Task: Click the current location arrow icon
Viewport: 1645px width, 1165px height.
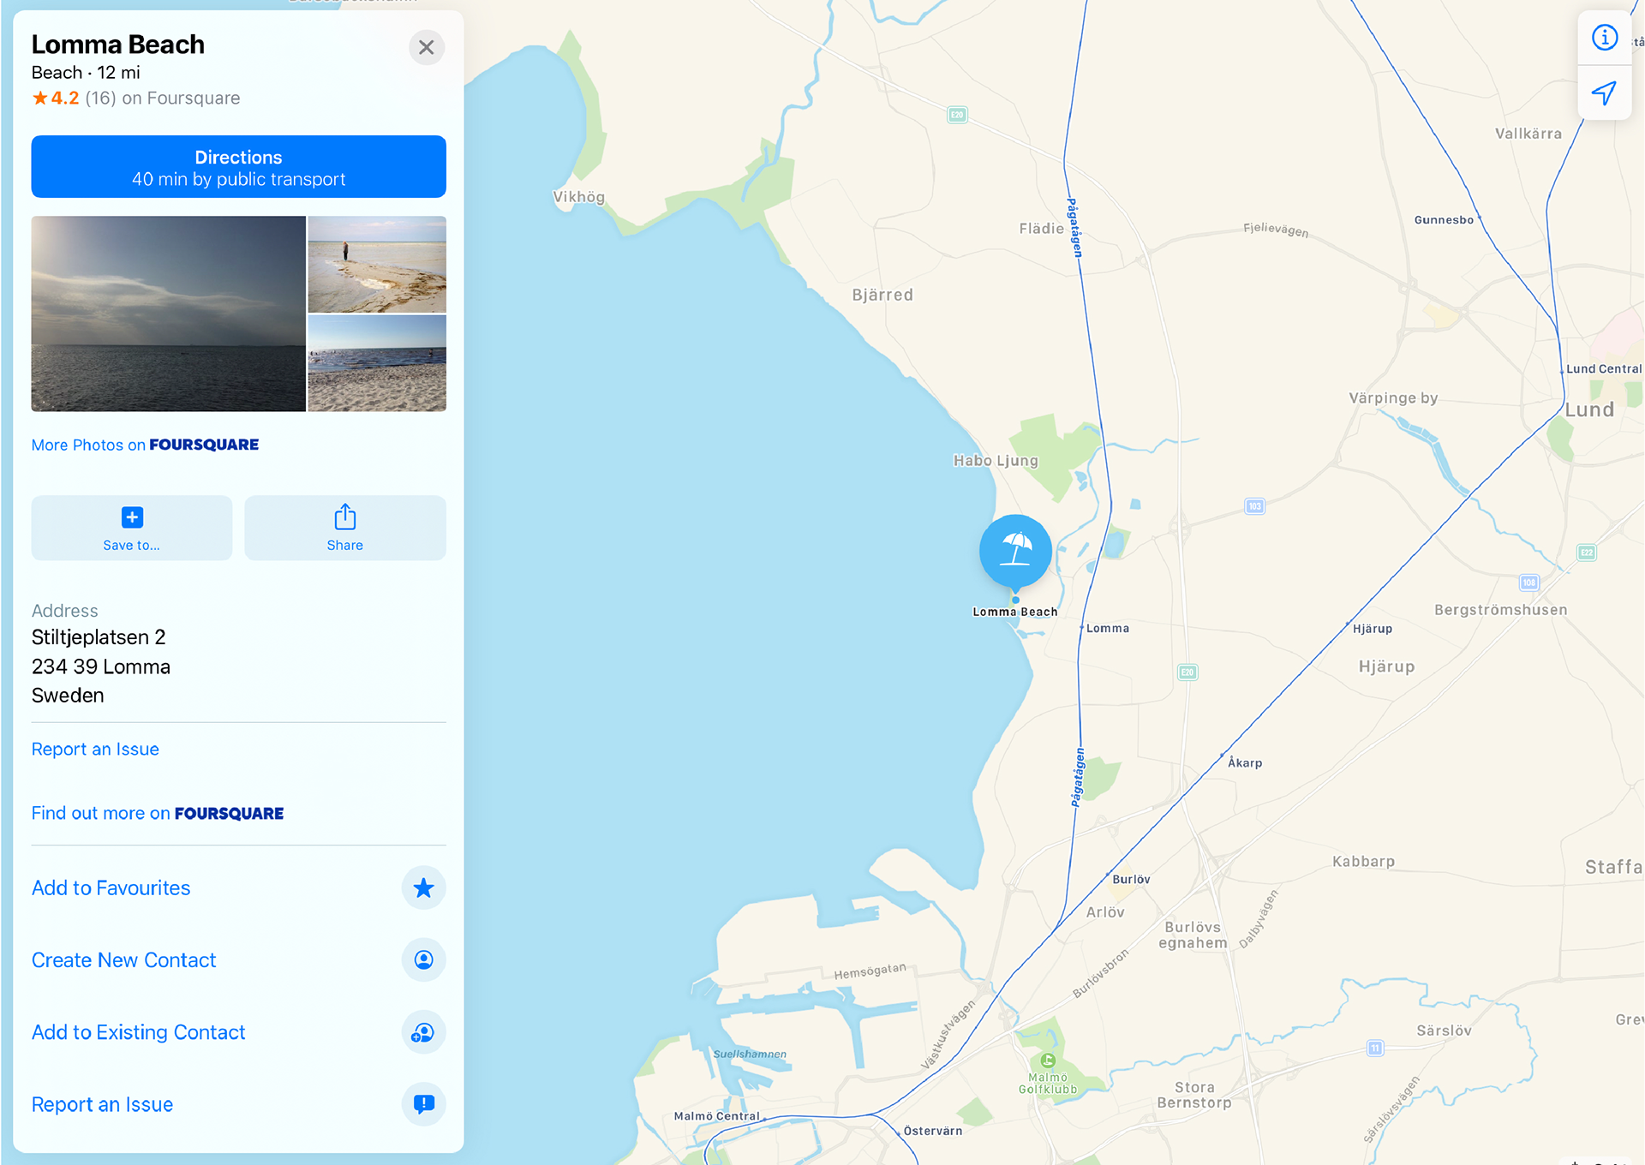Action: 1604,93
